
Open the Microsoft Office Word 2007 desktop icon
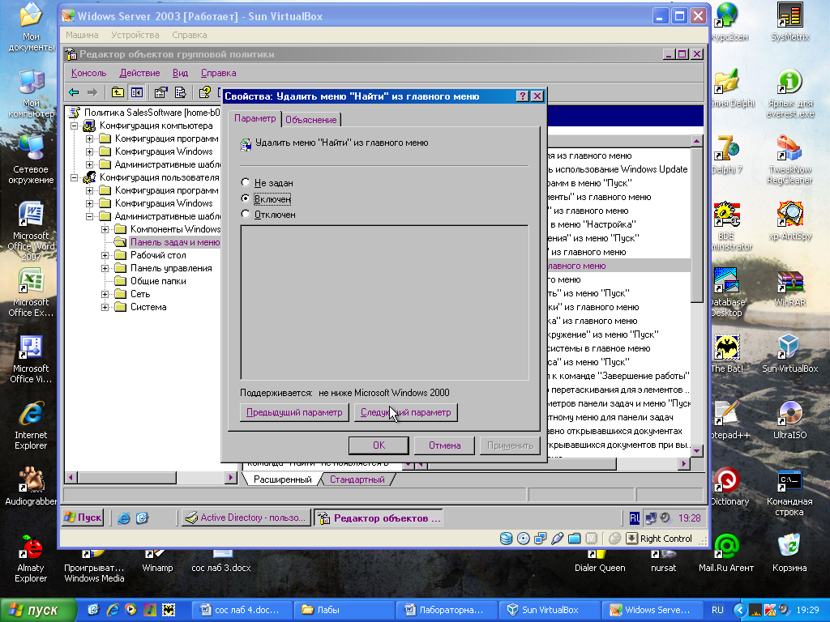point(31,231)
